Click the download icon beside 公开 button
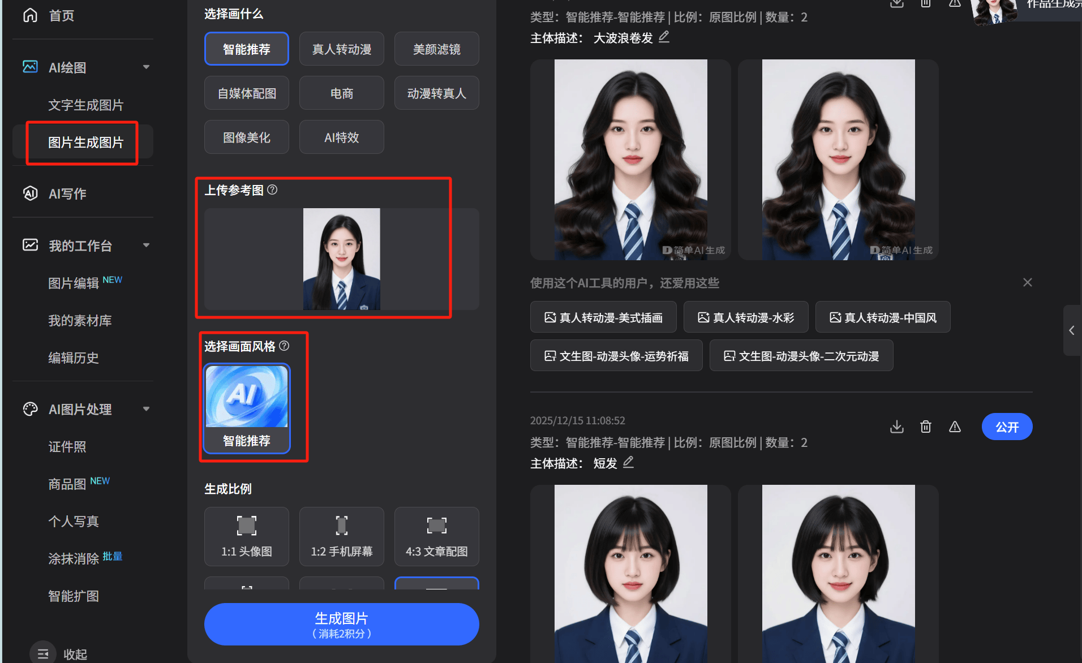This screenshot has width=1082, height=663. pos(896,427)
